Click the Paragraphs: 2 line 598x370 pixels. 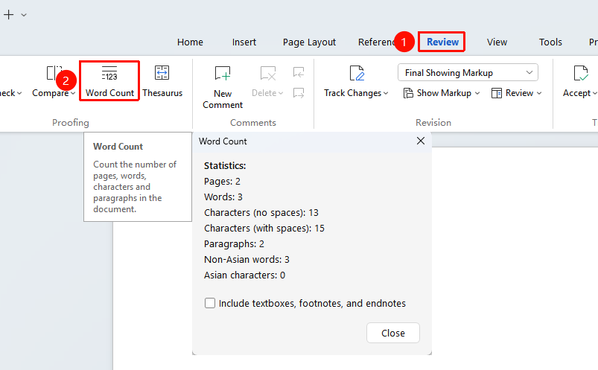pos(234,243)
